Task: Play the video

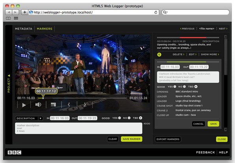Action: tap(24, 105)
